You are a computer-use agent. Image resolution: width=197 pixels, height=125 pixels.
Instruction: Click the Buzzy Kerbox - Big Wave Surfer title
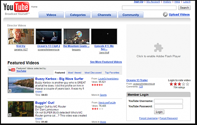point(59,79)
